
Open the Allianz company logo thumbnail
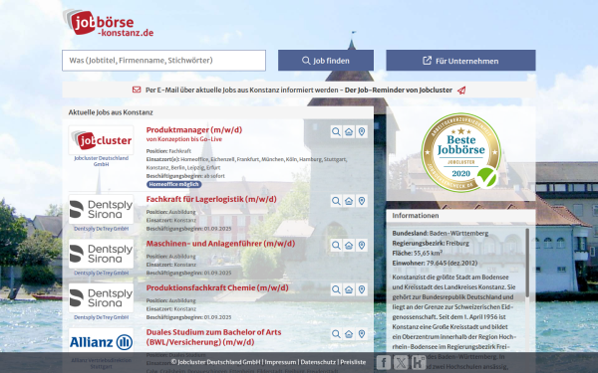tap(101, 342)
